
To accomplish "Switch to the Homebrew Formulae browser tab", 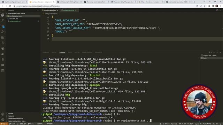I will click(151, 2).
